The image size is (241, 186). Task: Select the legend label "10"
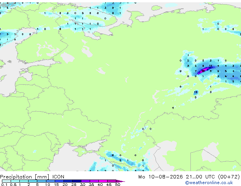[48, 184]
